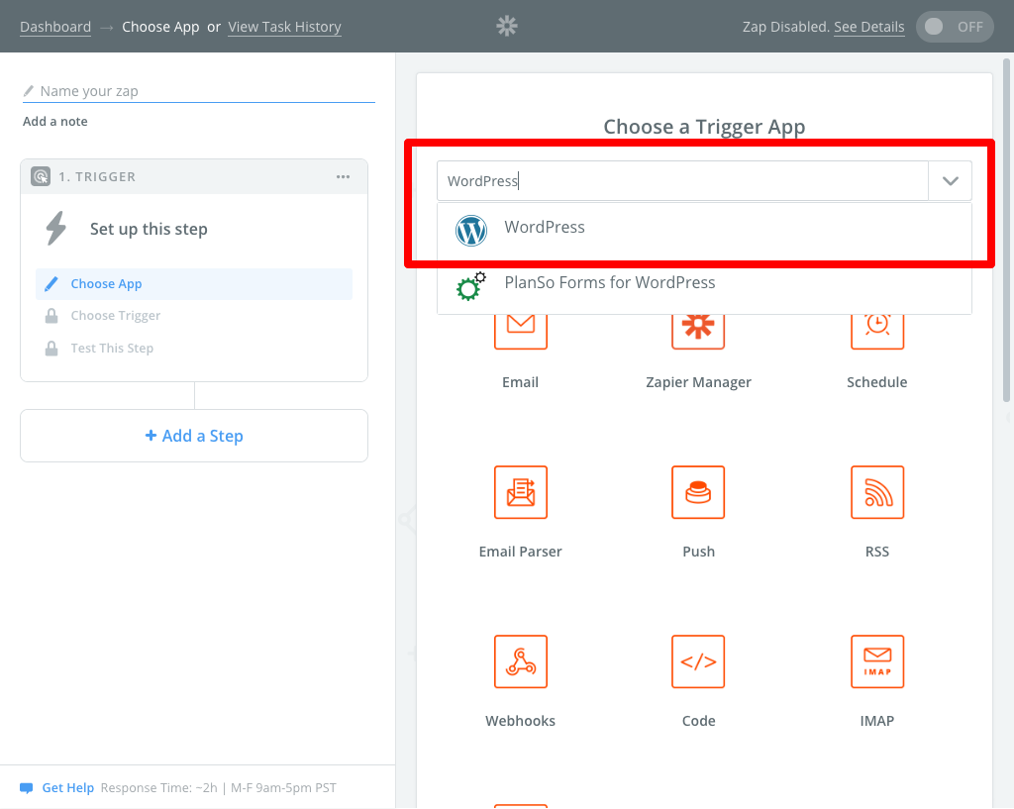Choose the Schedule clock app icon
The height and width of the screenshot is (809, 1014).
click(x=877, y=332)
